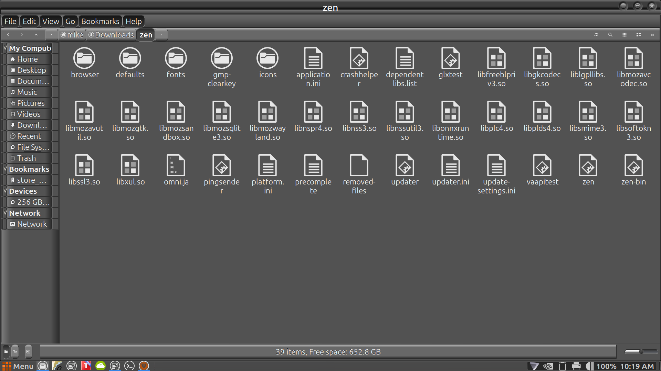Open the terminal icon in taskbar
The height and width of the screenshot is (371, 661).
(129, 366)
